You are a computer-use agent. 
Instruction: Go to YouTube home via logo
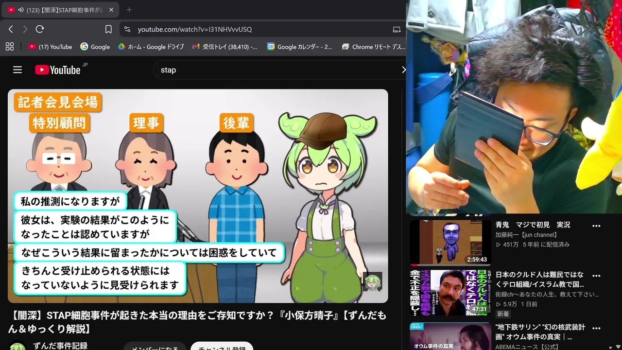pyautogui.click(x=58, y=70)
